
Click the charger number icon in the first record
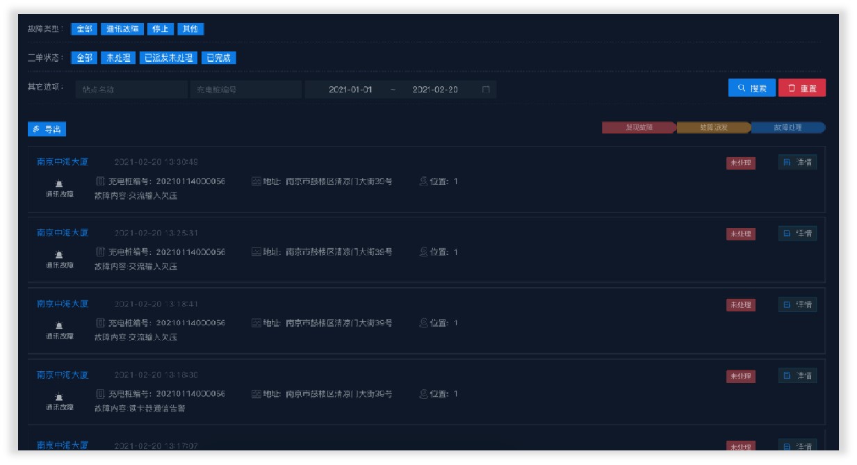[100, 181]
